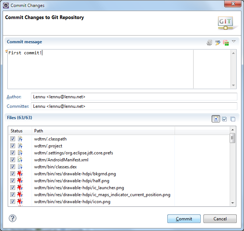The image size is (244, 231).
Task: Click the Deselect All files icon
Action: point(233,119)
